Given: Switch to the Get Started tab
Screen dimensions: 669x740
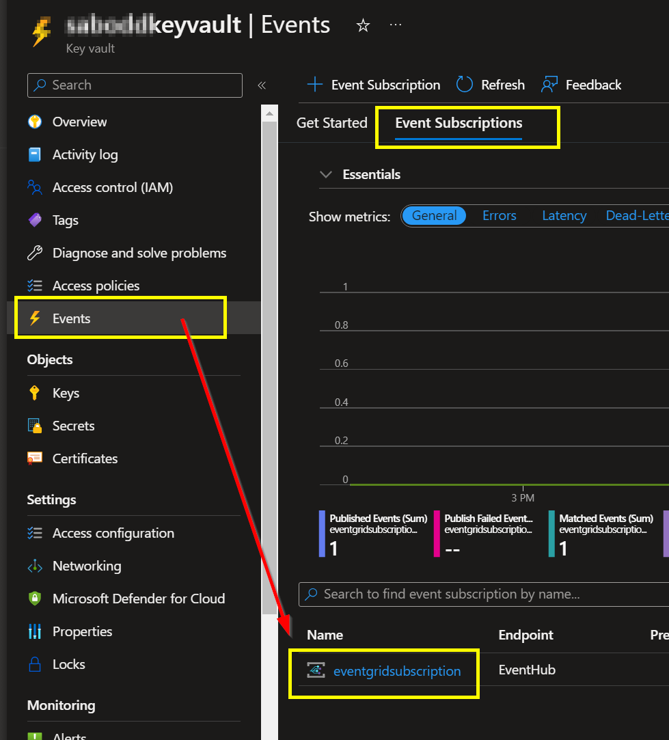Looking at the screenshot, I should [331, 123].
